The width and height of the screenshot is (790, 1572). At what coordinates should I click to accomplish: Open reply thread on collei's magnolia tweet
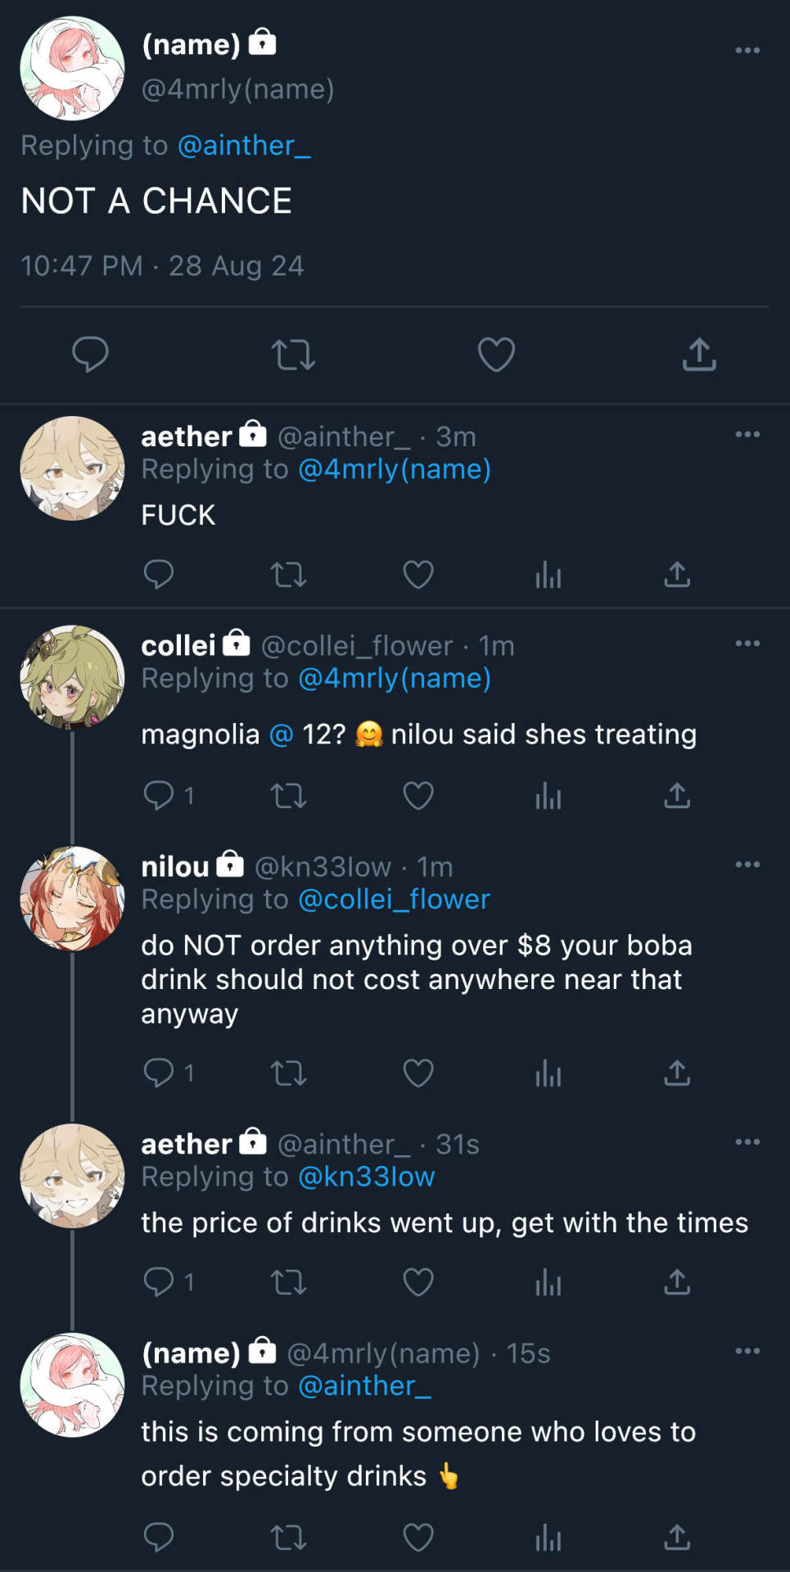[169, 795]
